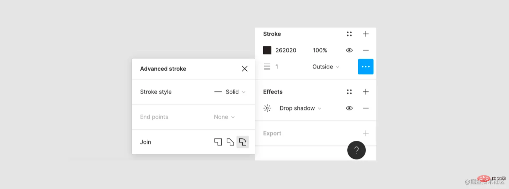Open the End points None dropdown
Screen dimensions: 509x189
coord(224,117)
